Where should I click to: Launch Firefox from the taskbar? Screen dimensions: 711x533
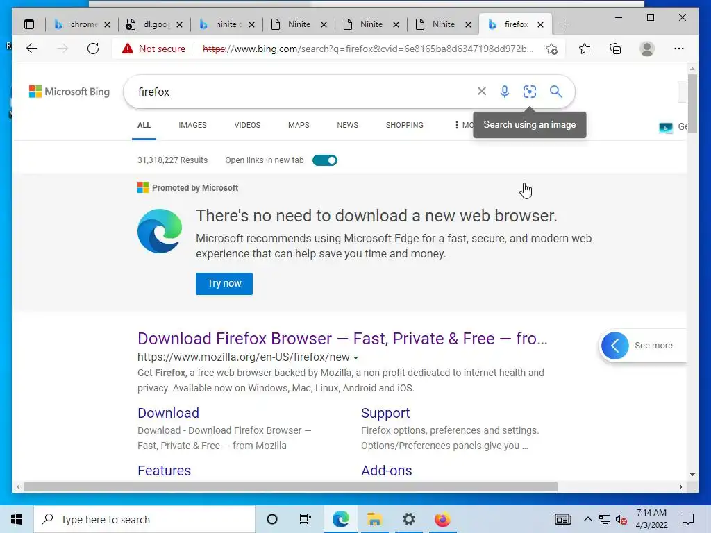coord(442,519)
